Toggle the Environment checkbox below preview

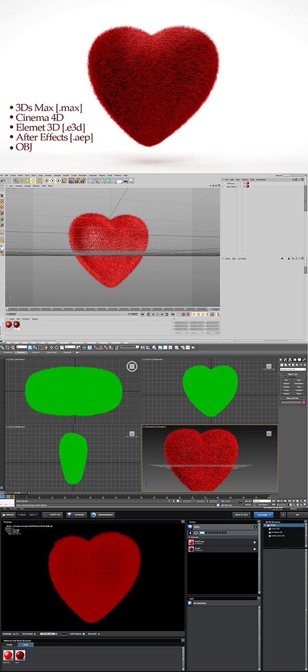[x=35, y=634]
